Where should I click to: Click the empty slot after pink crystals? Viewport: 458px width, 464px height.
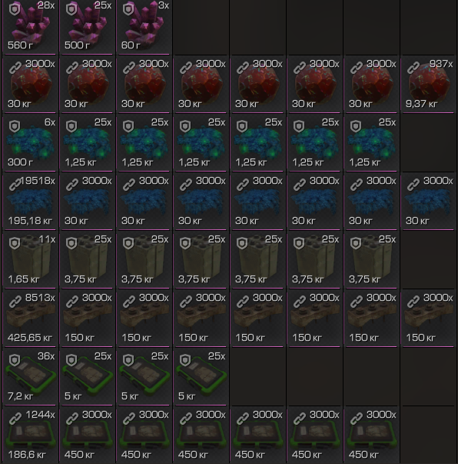click(201, 27)
